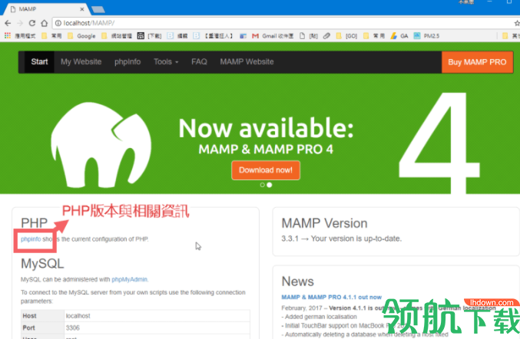The width and height of the screenshot is (520, 339).
Task: Reload the page with the refresh icon
Action: point(31,23)
